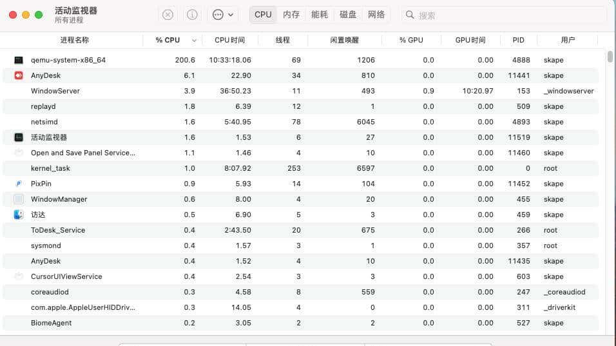Select the sysmond process row

tap(300, 246)
